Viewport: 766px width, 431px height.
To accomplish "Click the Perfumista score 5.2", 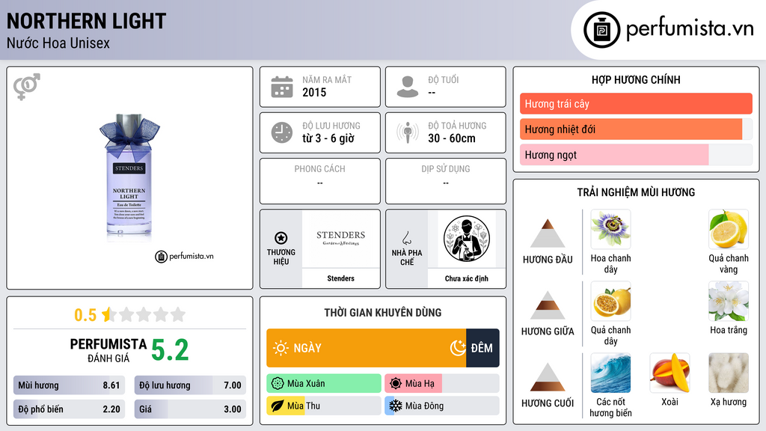I will (x=170, y=350).
